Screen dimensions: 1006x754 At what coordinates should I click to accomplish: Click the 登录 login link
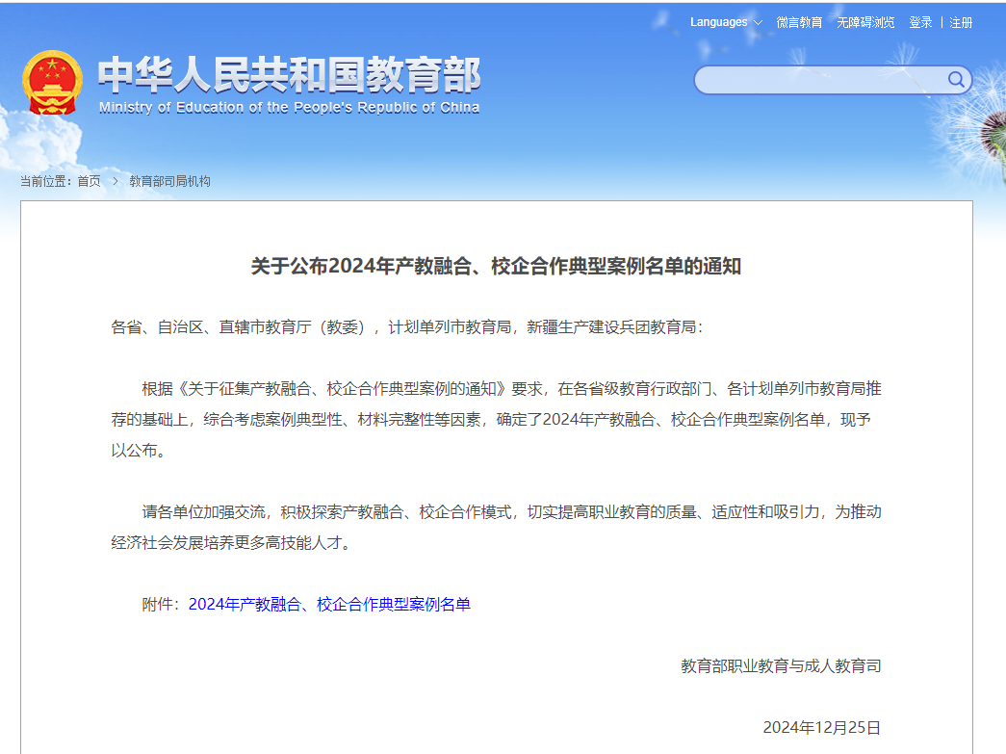[920, 22]
